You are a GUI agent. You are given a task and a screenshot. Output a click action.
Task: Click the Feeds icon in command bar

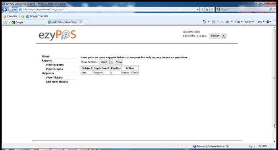pos(214,22)
